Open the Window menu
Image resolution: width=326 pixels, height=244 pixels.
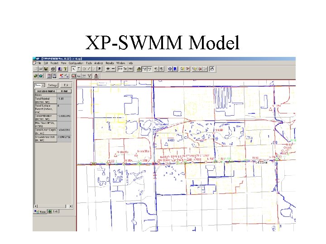click(x=120, y=63)
